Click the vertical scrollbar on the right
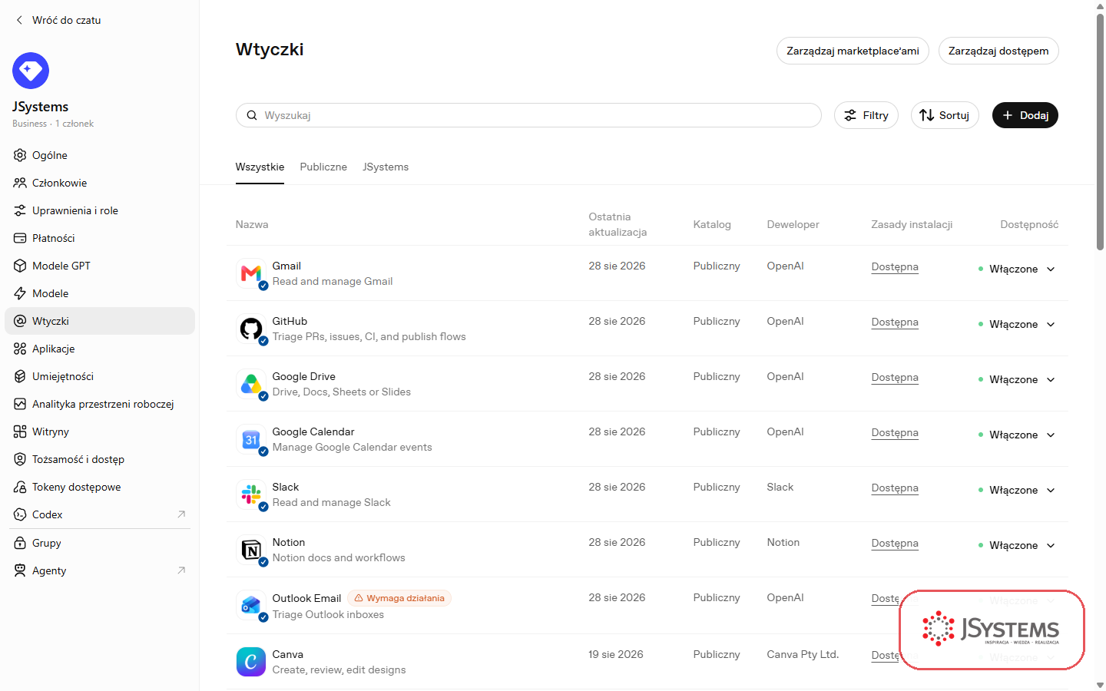 point(1100,131)
